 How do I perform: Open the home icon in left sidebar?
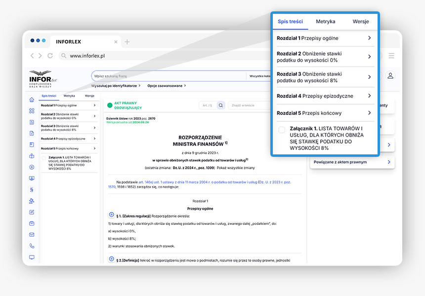pyautogui.click(x=32, y=100)
